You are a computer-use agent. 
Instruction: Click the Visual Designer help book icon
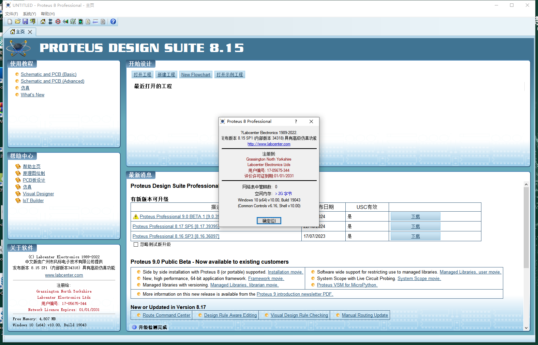(18, 194)
